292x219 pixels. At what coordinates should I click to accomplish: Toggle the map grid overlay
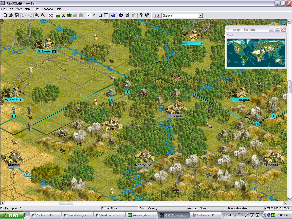[50, 15]
